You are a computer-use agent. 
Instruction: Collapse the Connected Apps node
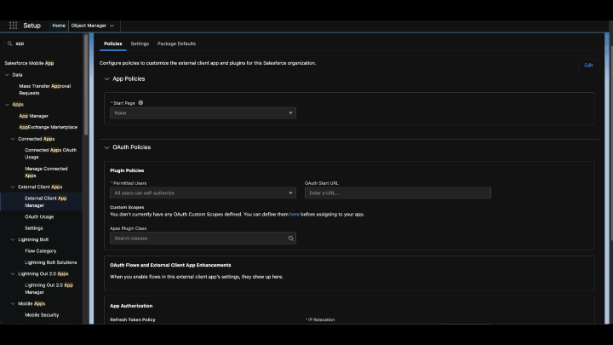13,139
